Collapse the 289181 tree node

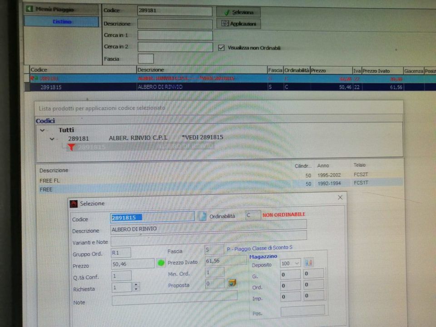[x=52, y=139]
